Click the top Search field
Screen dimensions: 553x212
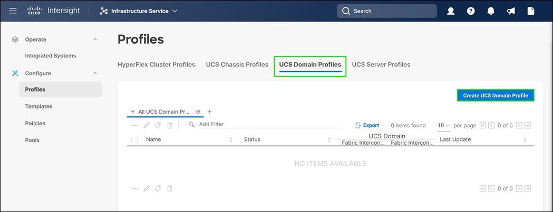pyautogui.click(x=387, y=11)
